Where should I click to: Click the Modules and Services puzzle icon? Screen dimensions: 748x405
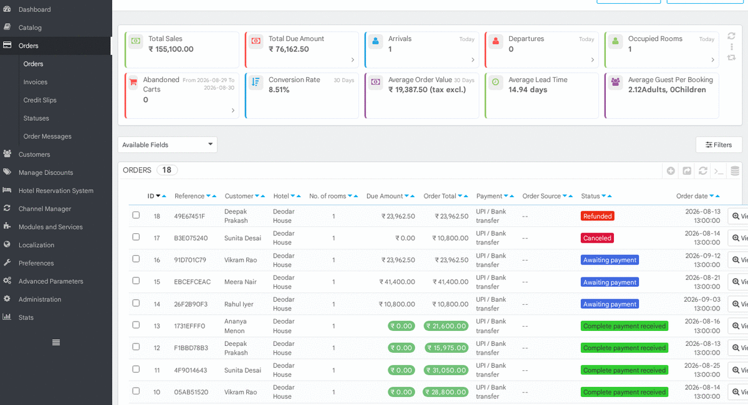7,226
